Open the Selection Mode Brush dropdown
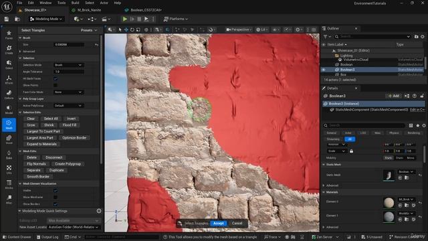Viewport: 428px width, 241px height. point(68,65)
